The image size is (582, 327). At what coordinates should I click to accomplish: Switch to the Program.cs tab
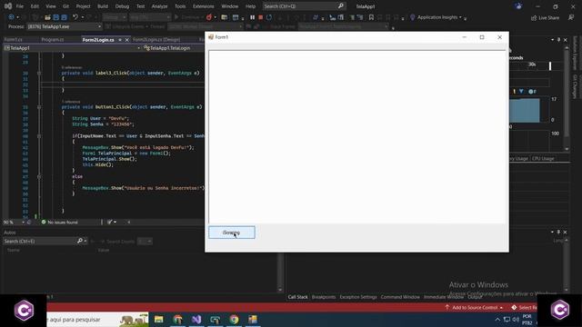53,40
